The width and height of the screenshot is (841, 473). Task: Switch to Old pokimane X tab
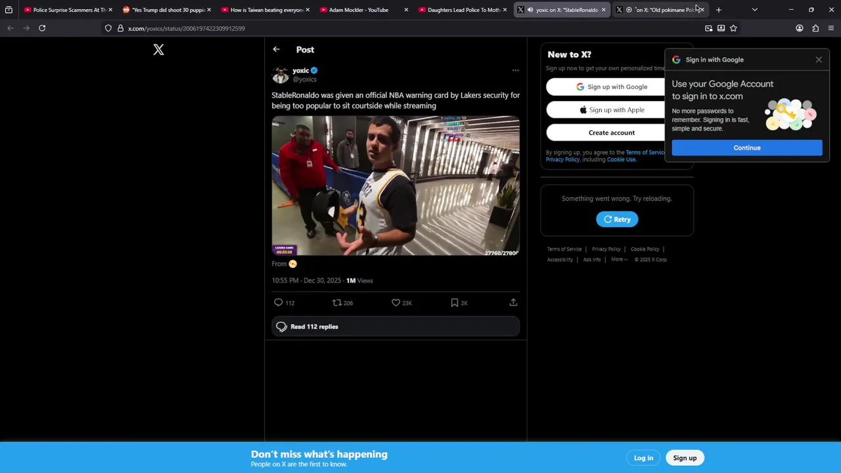(x=660, y=10)
